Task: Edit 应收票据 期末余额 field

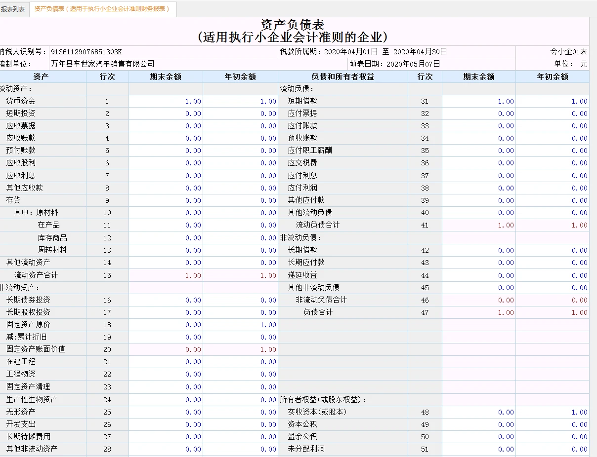Action: (166, 126)
